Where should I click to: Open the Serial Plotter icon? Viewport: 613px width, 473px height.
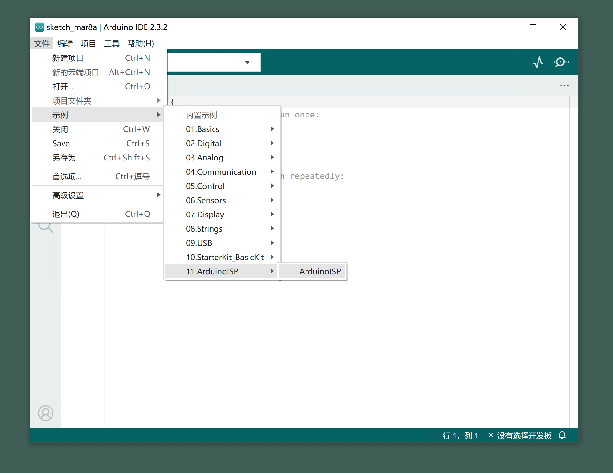(538, 62)
